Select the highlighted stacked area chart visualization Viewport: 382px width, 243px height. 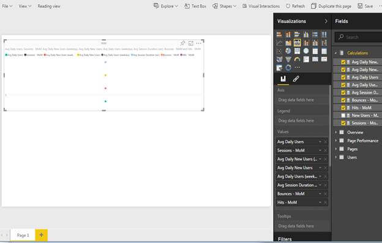(298, 43)
